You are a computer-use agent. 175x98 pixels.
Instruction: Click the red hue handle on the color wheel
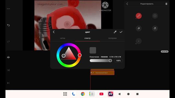[80, 55]
